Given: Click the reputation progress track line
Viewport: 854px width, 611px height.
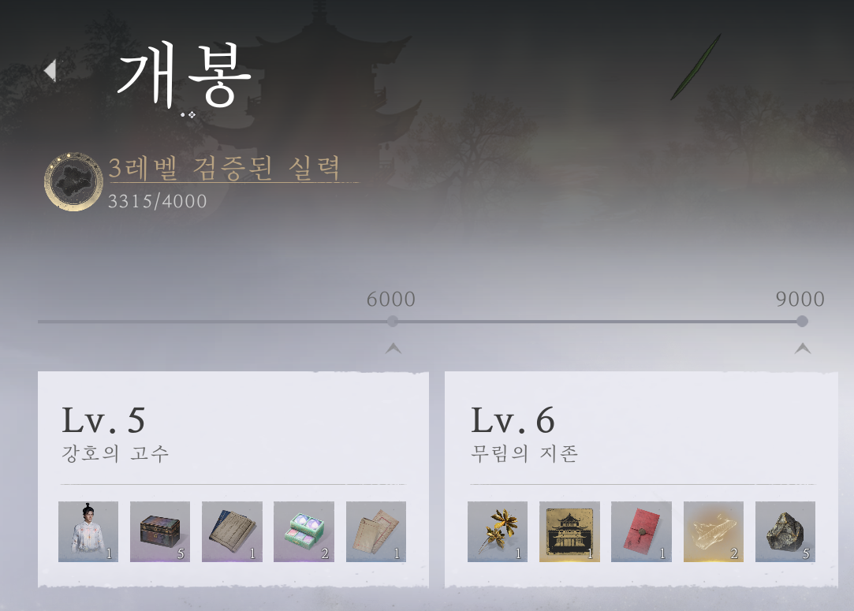Looking at the screenshot, I should [x=420, y=322].
